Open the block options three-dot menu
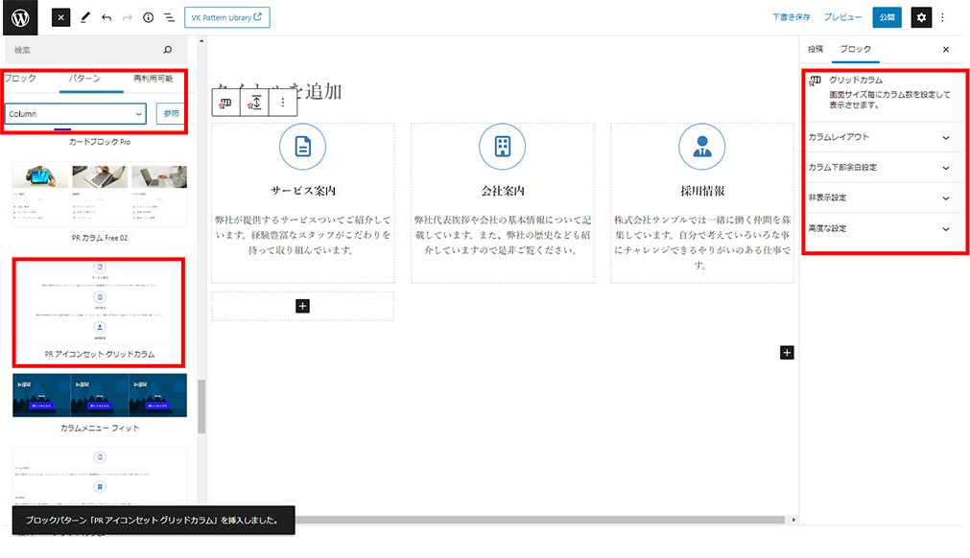The image size is (970, 558). point(281,103)
